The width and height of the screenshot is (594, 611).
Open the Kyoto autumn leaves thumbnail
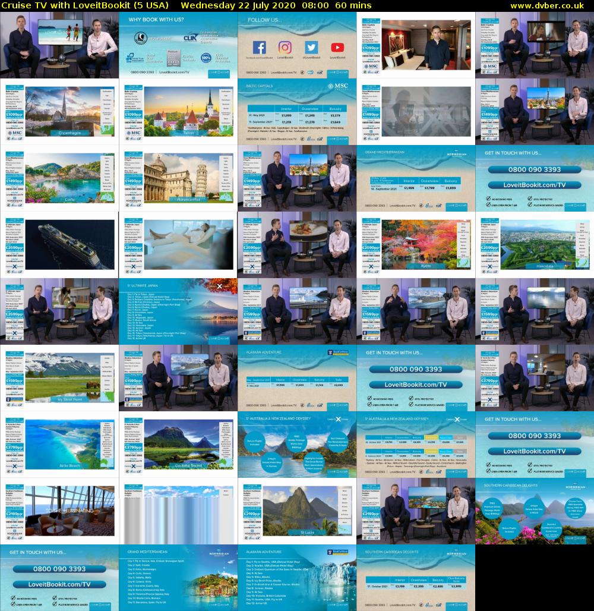click(x=416, y=245)
